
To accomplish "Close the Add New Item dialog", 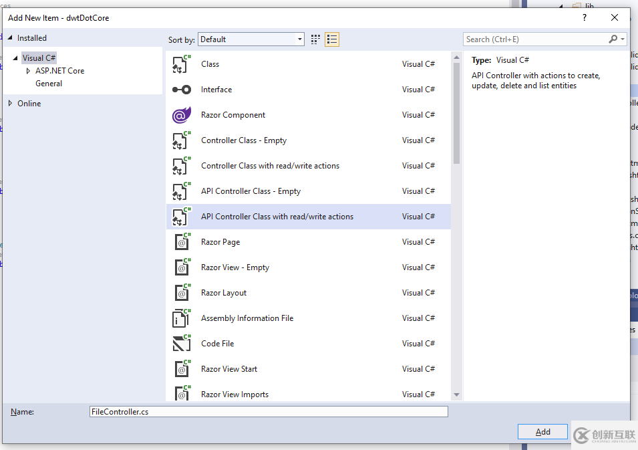I will [615, 17].
